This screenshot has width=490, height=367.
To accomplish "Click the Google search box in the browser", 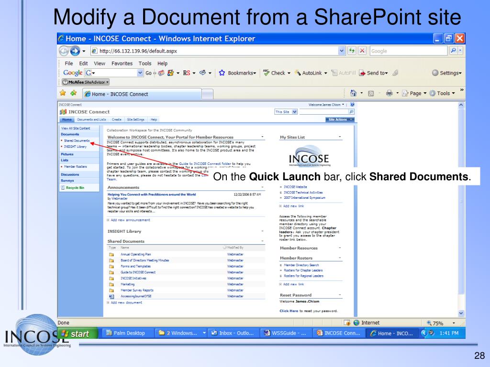I will 409,51.
